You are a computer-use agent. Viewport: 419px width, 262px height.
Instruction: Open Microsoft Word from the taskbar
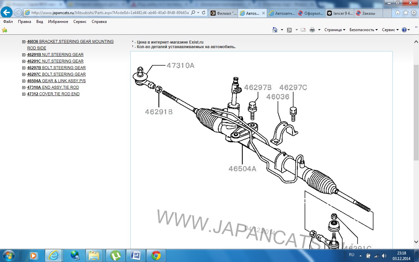tap(136, 255)
